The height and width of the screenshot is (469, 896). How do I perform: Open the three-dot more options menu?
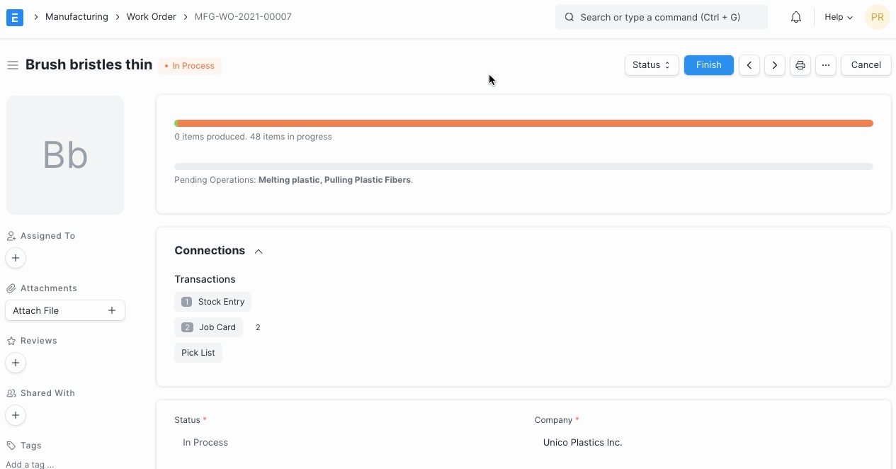click(x=826, y=65)
